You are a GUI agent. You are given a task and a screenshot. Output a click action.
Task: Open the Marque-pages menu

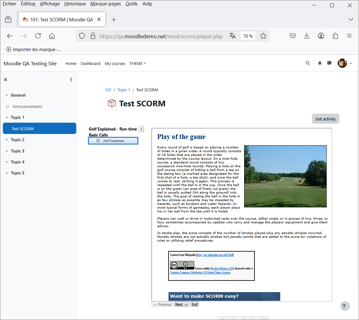coord(105,4)
